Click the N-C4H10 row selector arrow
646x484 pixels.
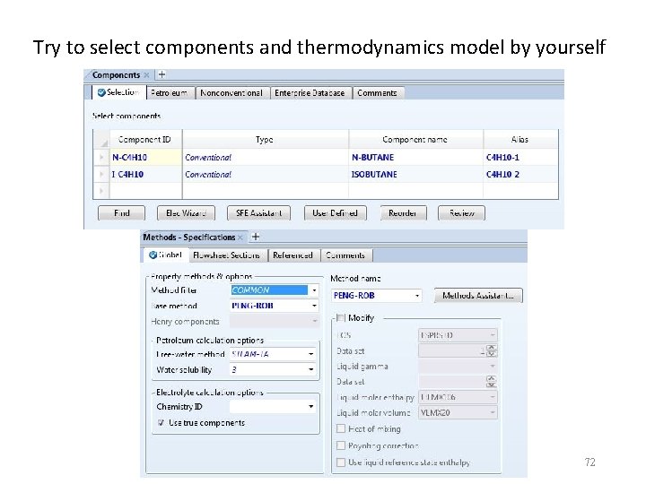coord(101,158)
